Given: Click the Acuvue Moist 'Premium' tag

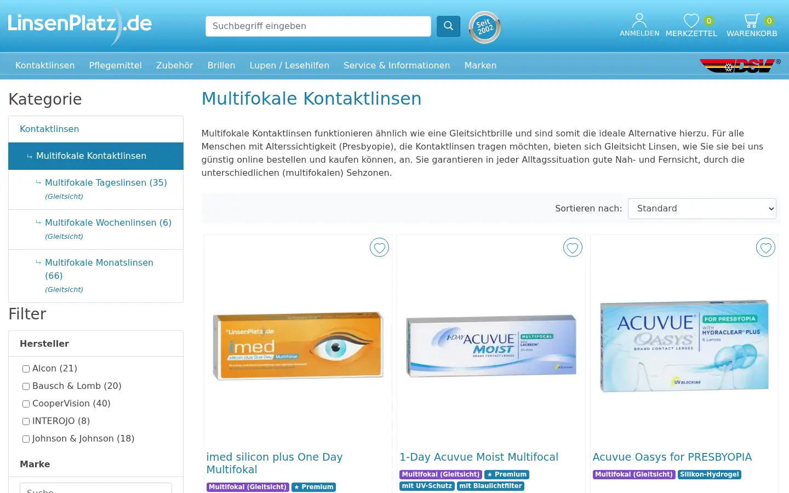Looking at the screenshot, I should click(507, 474).
